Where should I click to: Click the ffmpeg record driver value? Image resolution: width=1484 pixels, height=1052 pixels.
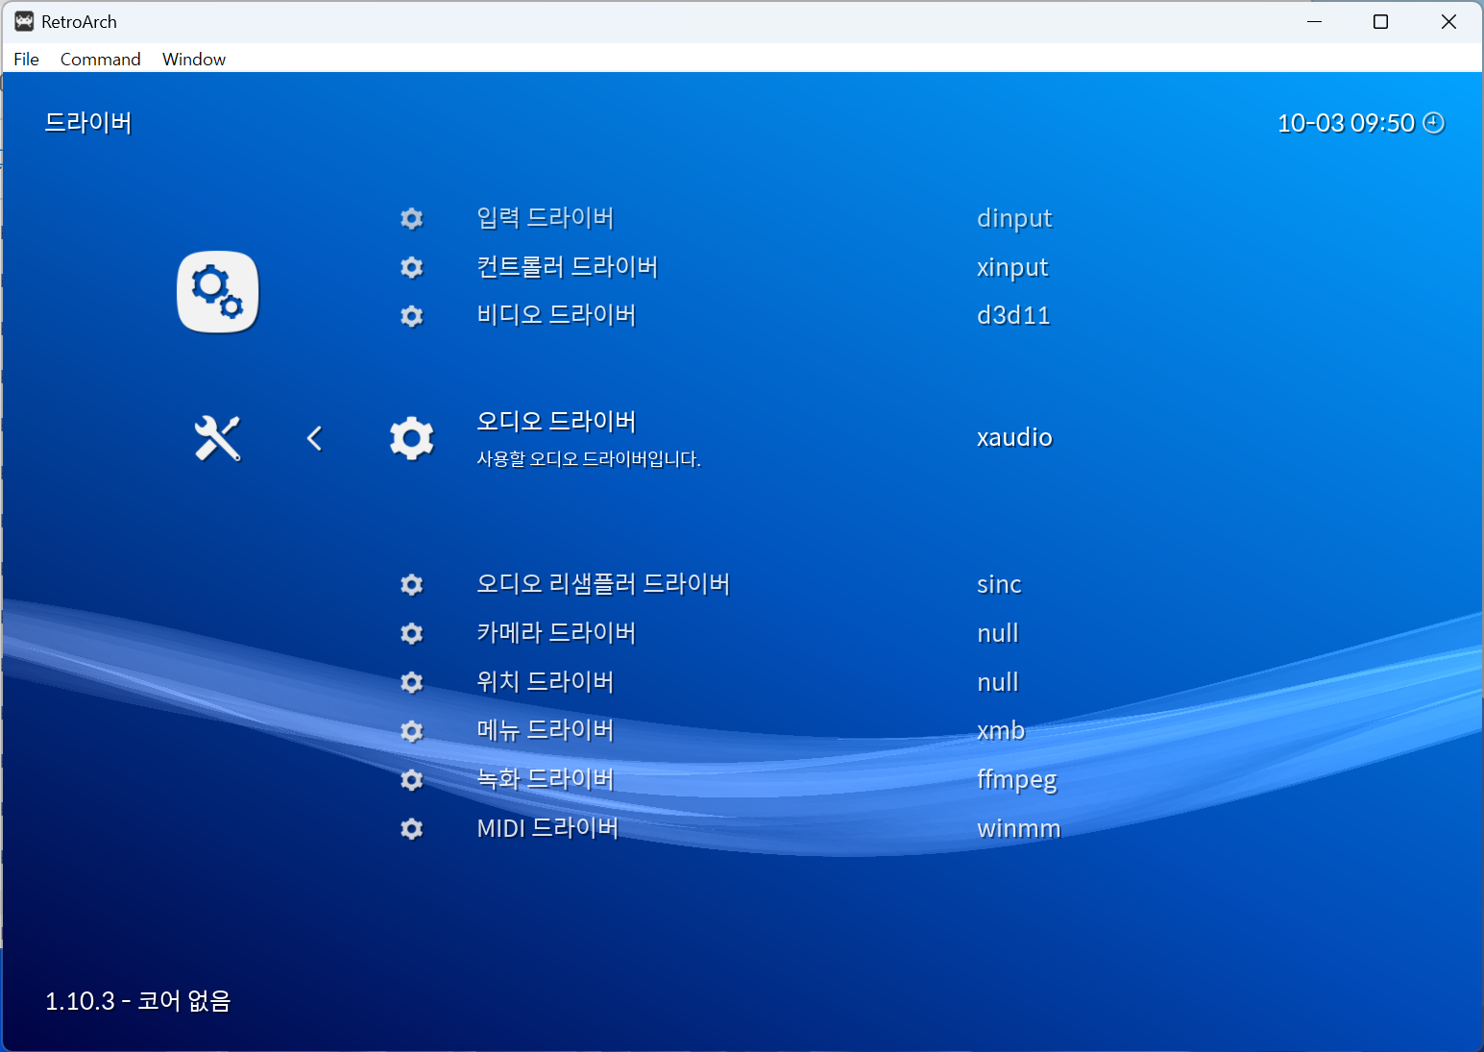coord(1016,780)
